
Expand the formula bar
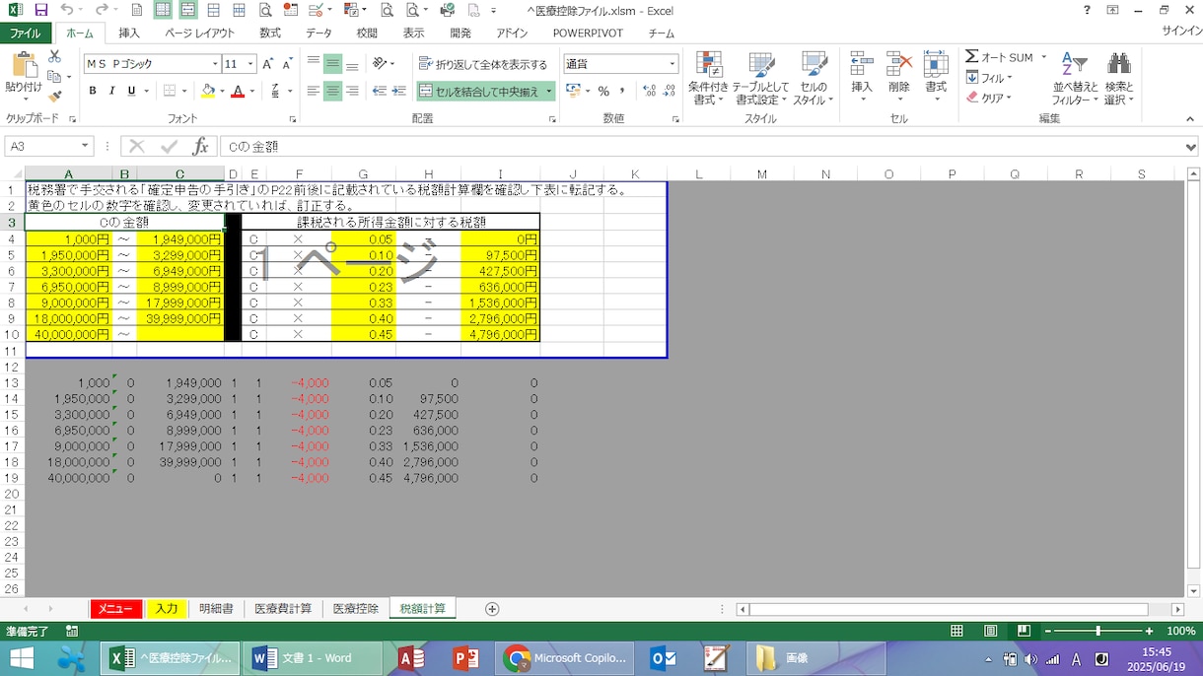tap(1191, 147)
